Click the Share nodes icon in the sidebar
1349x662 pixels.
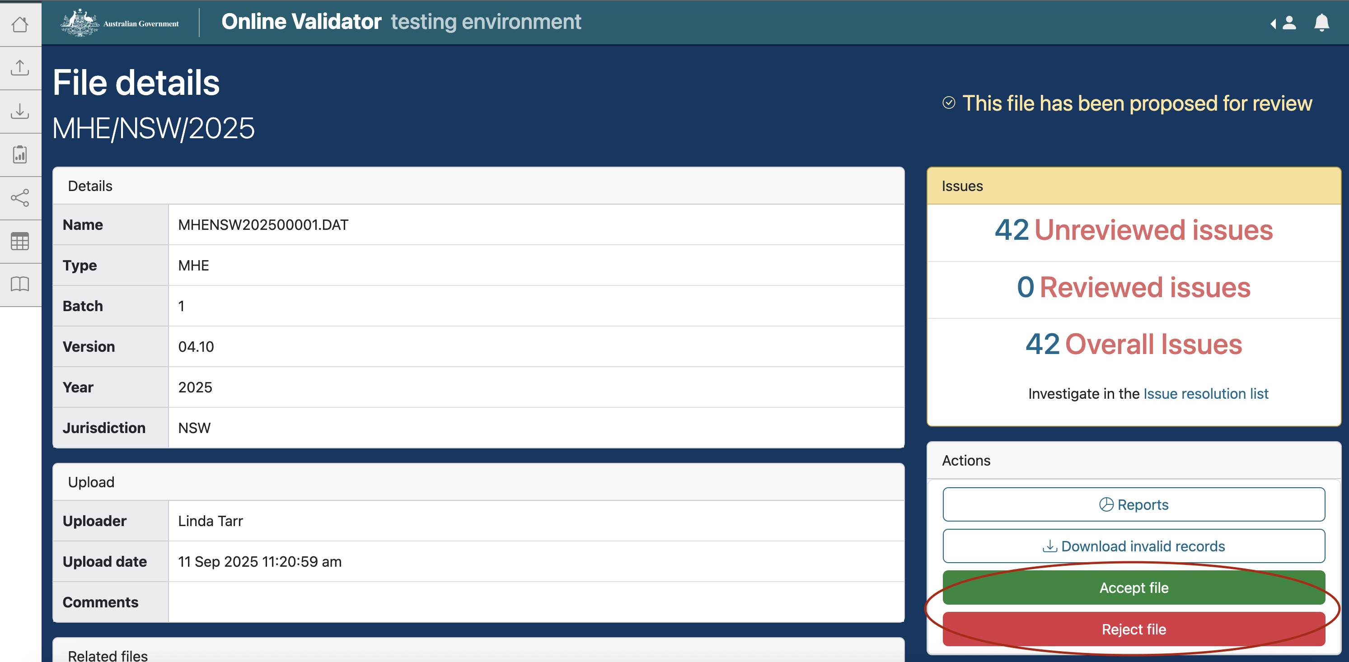click(x=20, y=198)
